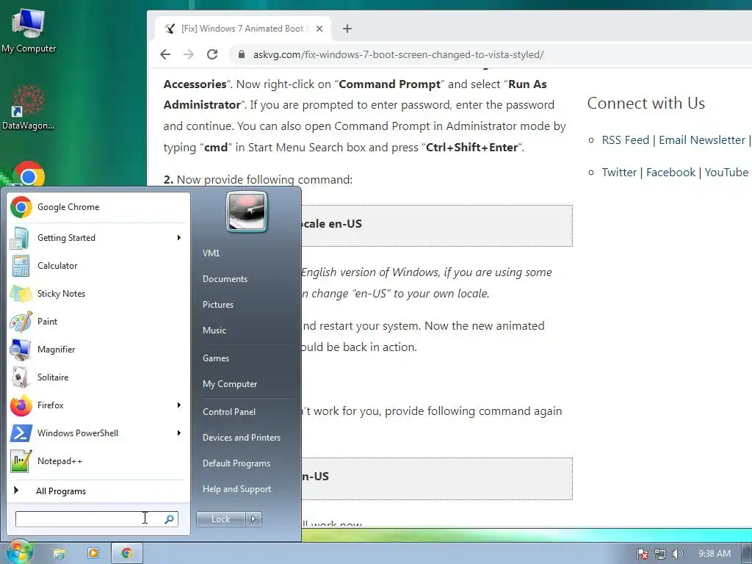Screen dimensions: 752x564
Task: Click the Connect with Us heading
Action: [x=646, y=103]
